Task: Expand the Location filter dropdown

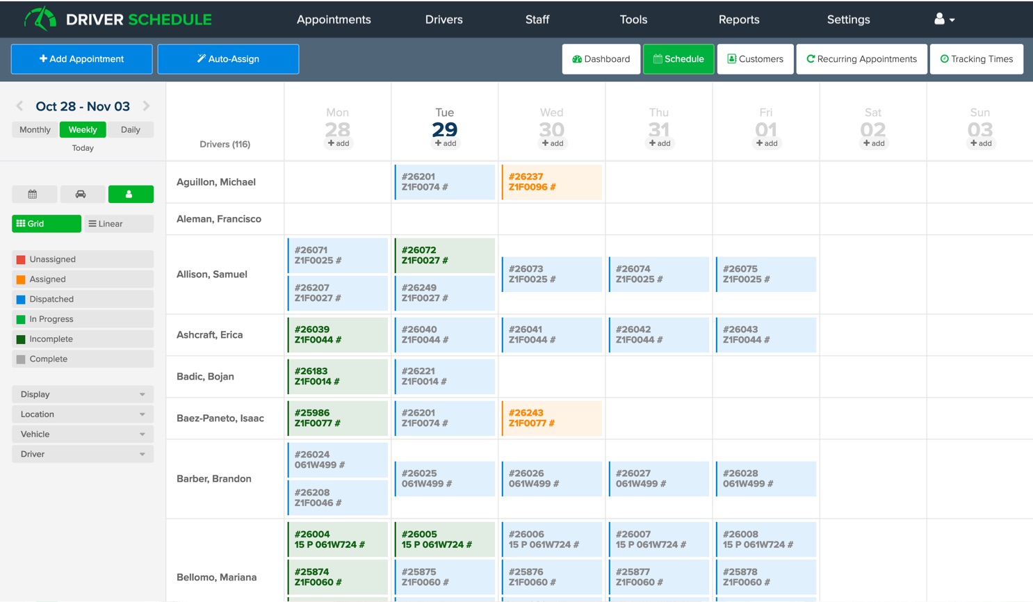Action: 82,414
